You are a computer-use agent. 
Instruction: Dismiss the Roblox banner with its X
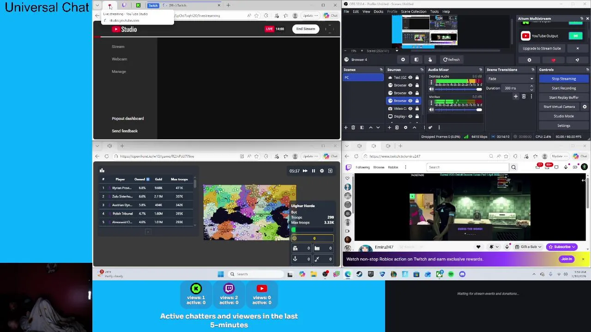(583, 259)
